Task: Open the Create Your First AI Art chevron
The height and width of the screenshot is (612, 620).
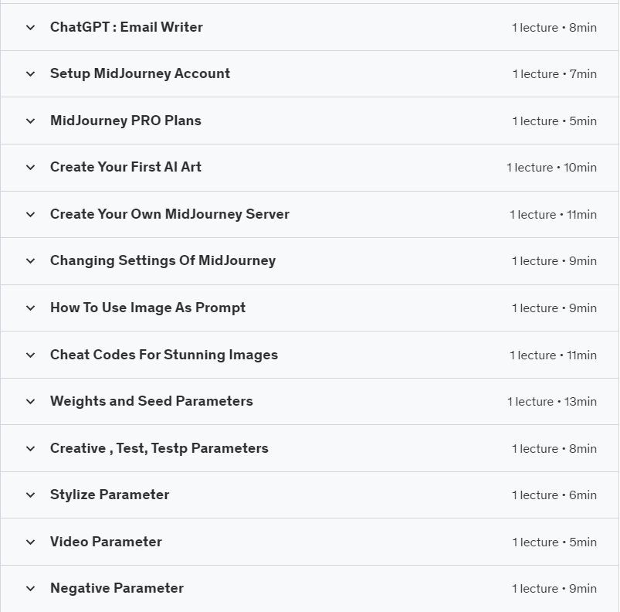Action: [x=30, y=168]
